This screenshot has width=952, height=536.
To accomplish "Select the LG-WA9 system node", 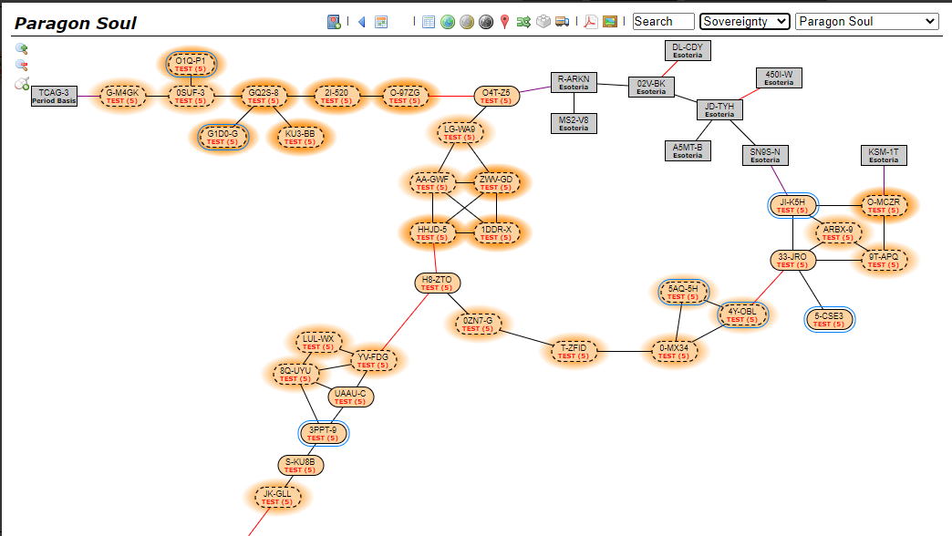I will tap(460, 132).
